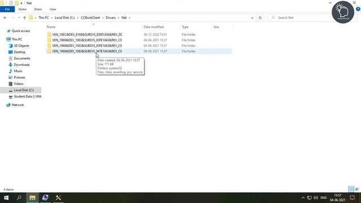Screen dimensions: 361x203
Task: Click the Music note icon in sidebar
Action: coord(10,71)
